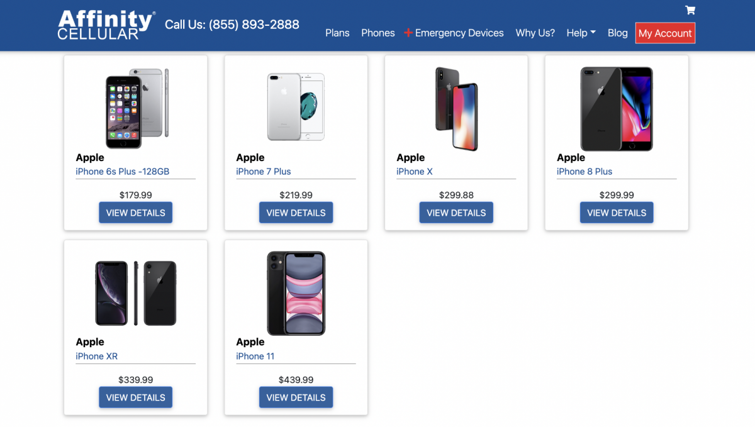Click the iPhone XR product image
The width and height of the screenshot is (755, 427).
pyautogui.click(x=136, y=293)
